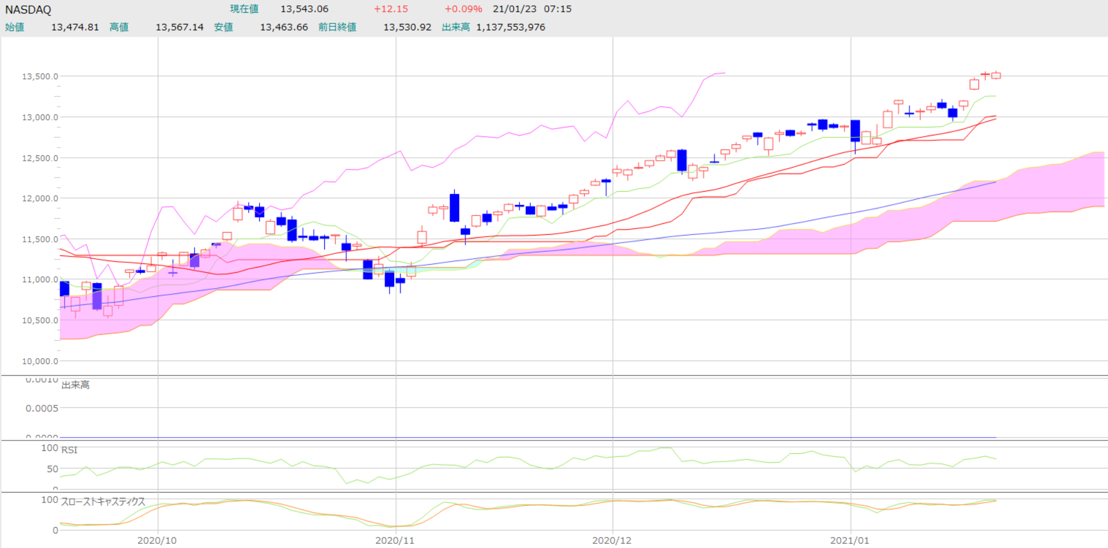The width and height of the screenshot is (1108, 548).
Task: Click the 11,000.0 price axis label
Action: point(40,280)
